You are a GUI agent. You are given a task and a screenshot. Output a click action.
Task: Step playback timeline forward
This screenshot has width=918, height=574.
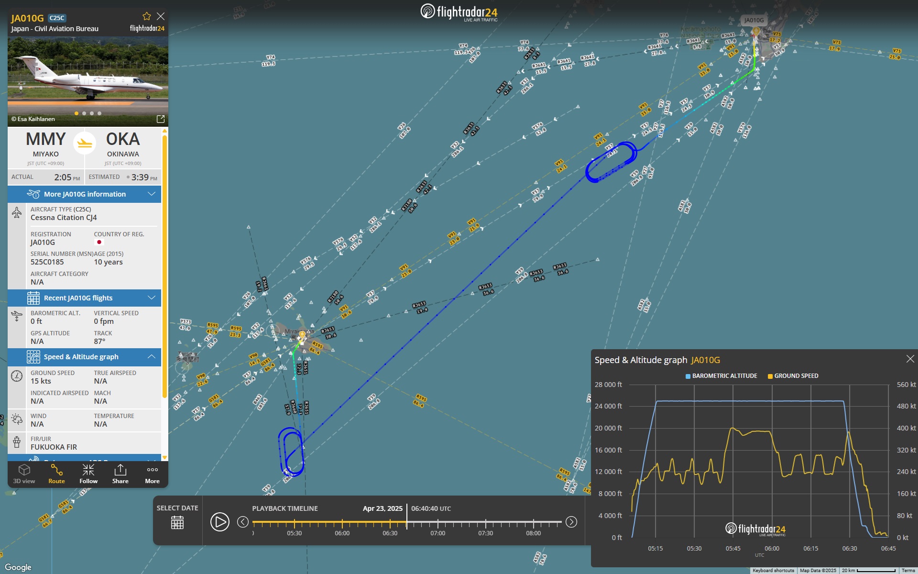click(571, 522)
